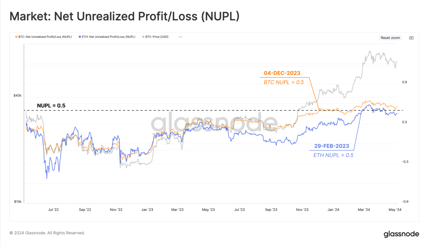
Task: Click the 29-FEB-2023 annotation label
Action: pyautogui.click(x=332, y=146)
